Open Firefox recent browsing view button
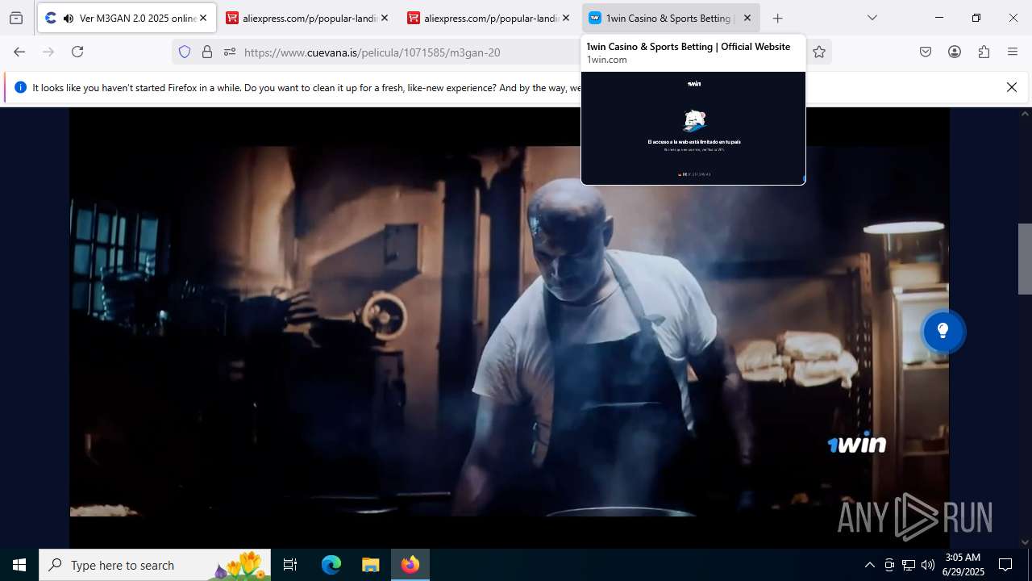This screenshot has width=1032, height=581. (16, 18)
